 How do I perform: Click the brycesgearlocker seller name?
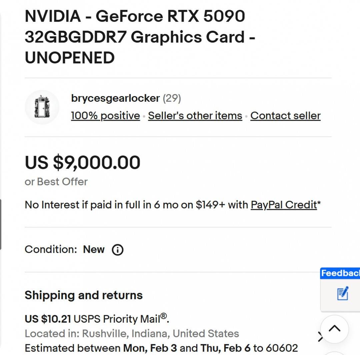pyautogui.click(x=115, y=98)
